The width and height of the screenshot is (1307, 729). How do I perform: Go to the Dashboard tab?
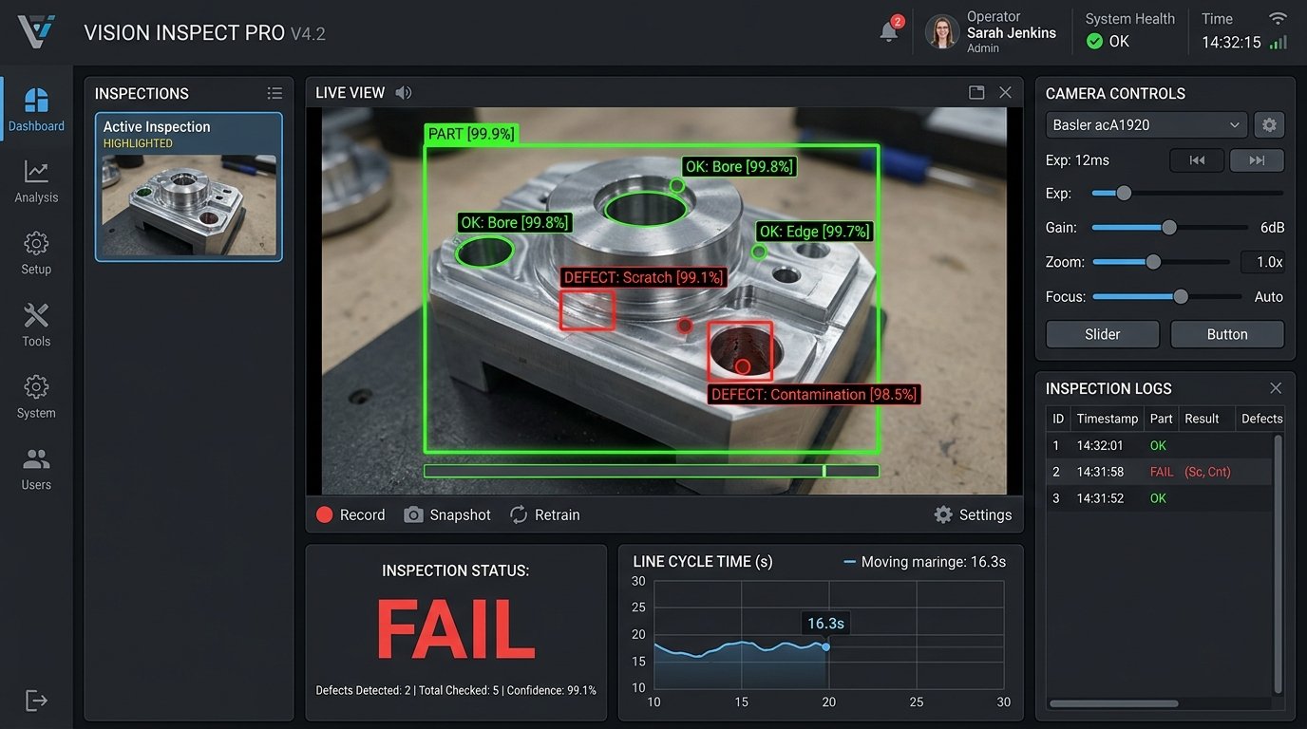tap(36, 109)
